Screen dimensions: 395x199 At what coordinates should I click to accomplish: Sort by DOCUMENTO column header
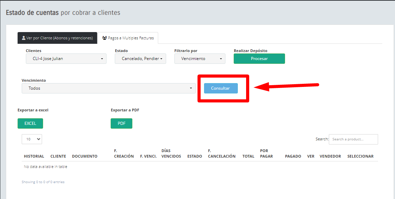85,156
